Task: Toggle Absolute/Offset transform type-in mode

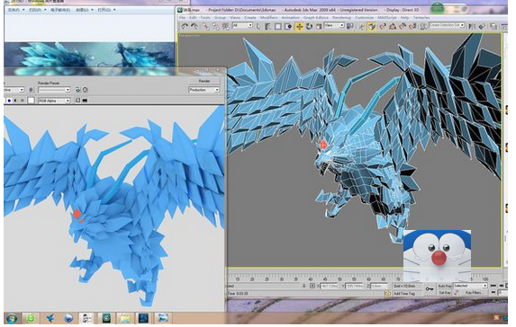Action: coord(312,286)
